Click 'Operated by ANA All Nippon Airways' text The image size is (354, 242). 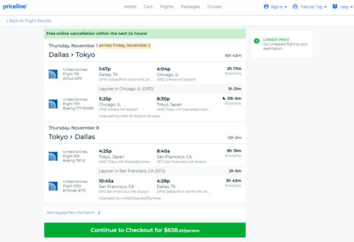[129, 116]
